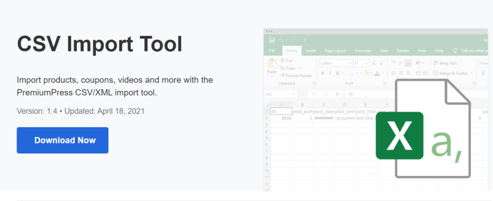Open the Review ribbon tab
Viewport: 493px width, 201px height.
point(403,50)
